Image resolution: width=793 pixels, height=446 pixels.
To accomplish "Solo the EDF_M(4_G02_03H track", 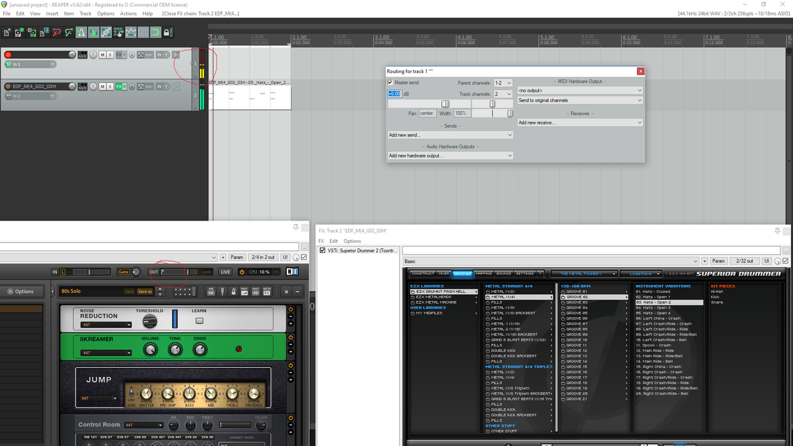I will (x=110, y=86).
